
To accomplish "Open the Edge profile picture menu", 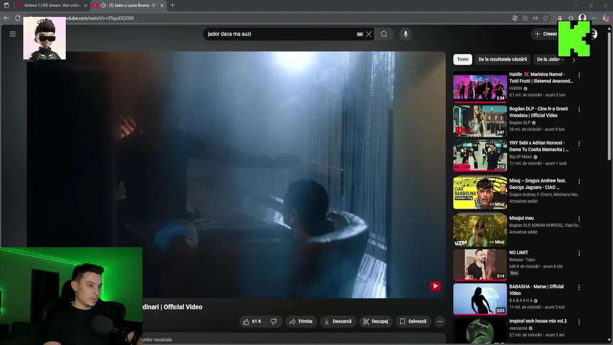I will [582, 18].
